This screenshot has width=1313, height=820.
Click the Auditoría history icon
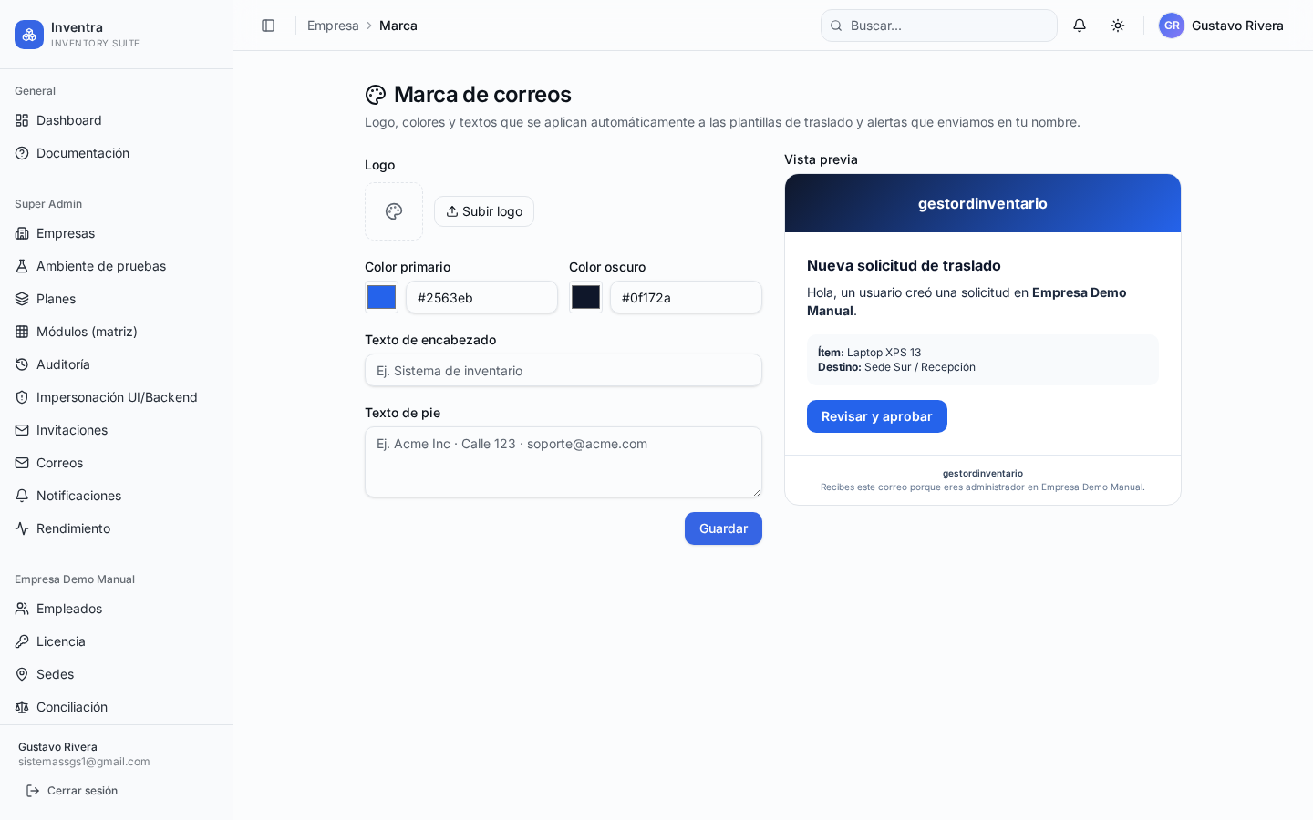(22, 364)
